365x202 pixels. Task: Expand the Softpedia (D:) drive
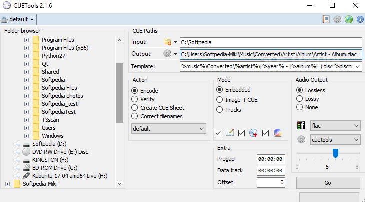(17, 144)
